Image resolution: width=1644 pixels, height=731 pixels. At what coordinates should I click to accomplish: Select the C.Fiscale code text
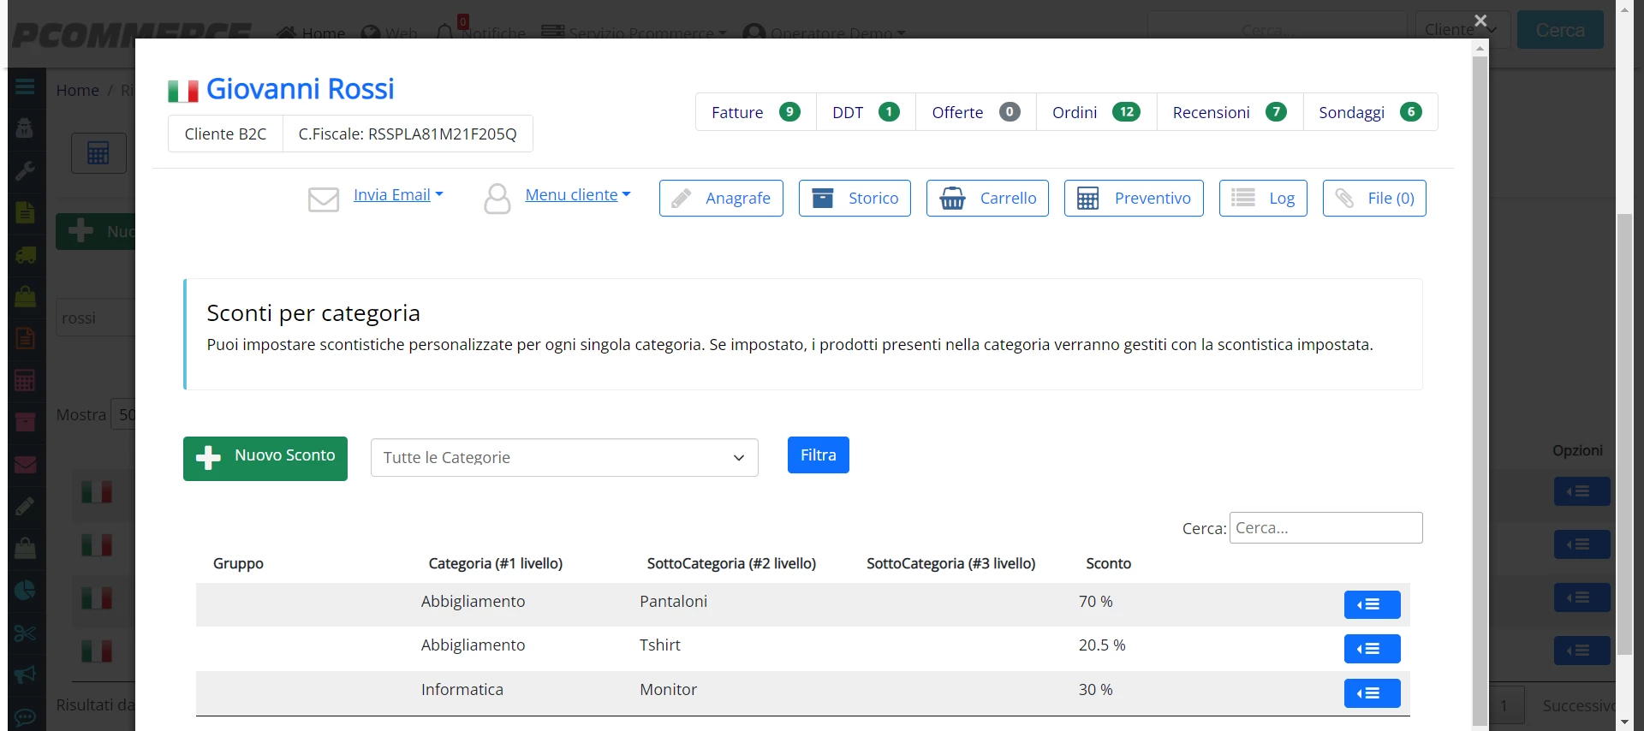(x=408, y=134)
